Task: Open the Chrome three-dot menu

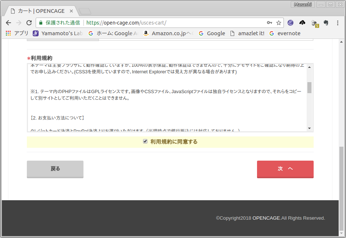Action: pyautogui.click(x=338, y=23)
